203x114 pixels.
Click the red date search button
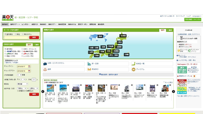click(x=34, y=94)
